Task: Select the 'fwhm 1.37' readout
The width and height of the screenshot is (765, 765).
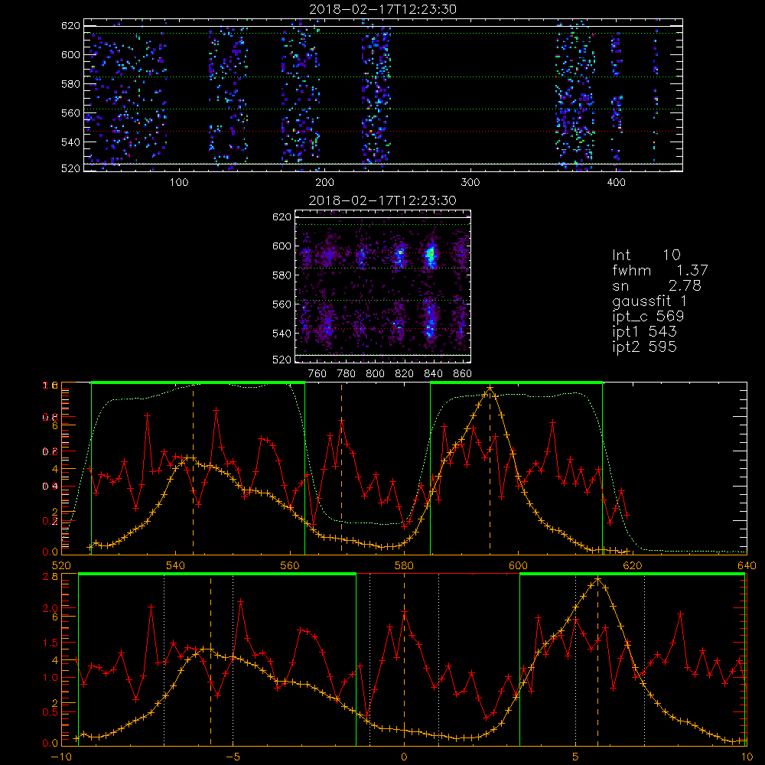Action: pyautogui.click(x=660, y=270)
